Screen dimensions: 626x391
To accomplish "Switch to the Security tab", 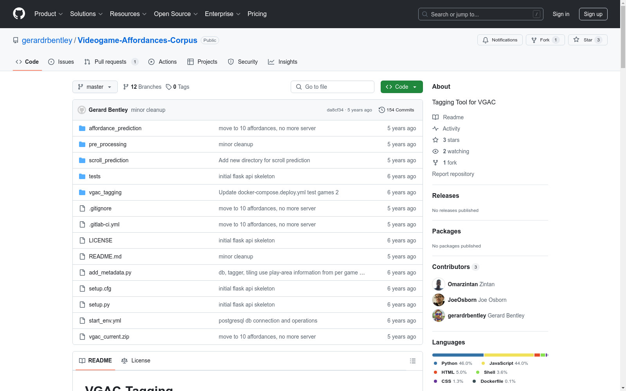I will point(243,62).
